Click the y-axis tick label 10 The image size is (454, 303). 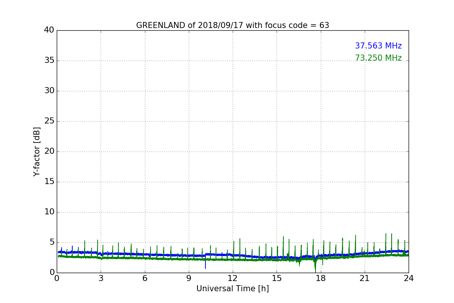pyautogui.click(x=49, y=212)
